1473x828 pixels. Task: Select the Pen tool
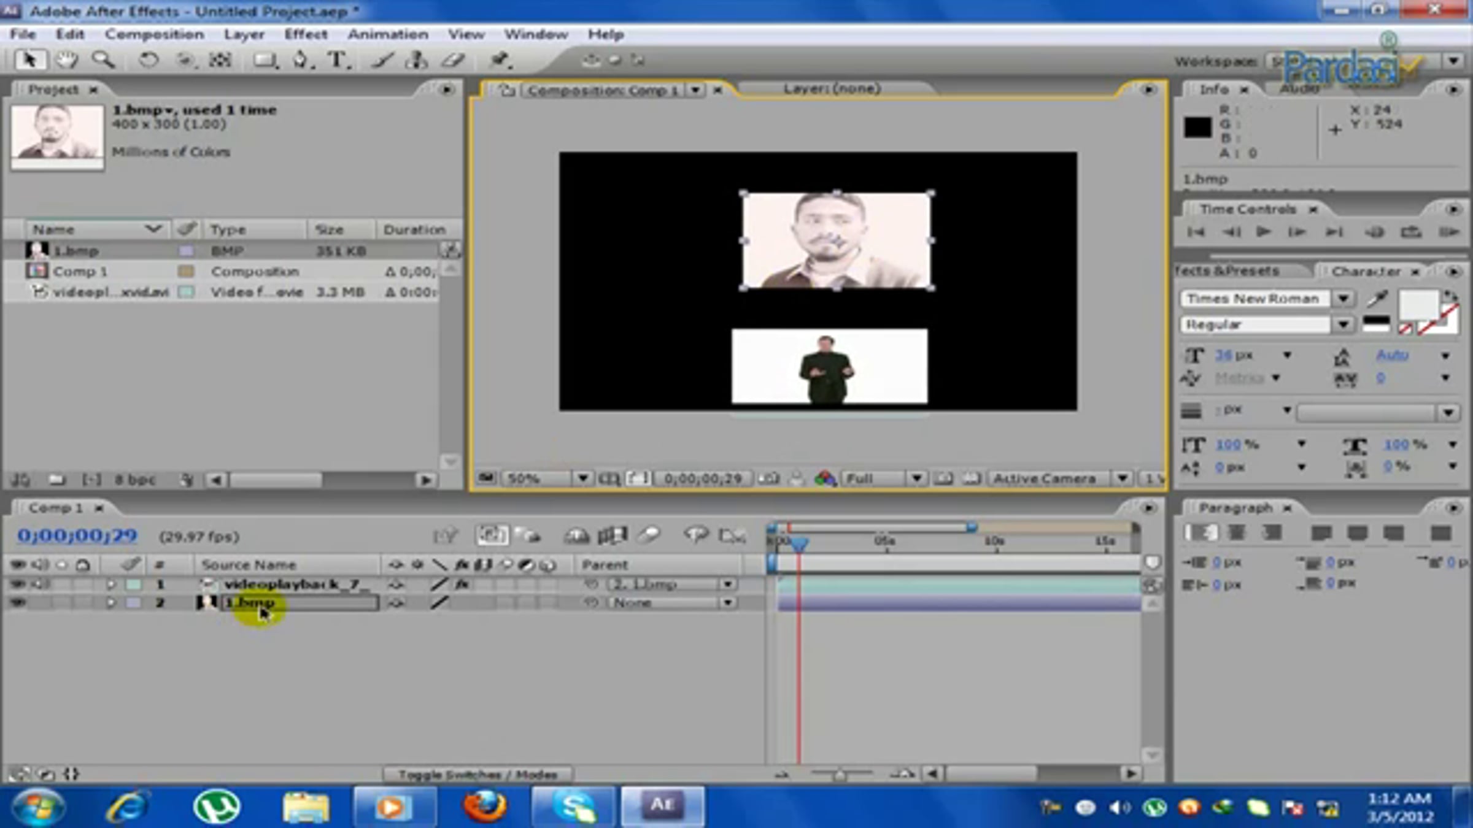300,60
